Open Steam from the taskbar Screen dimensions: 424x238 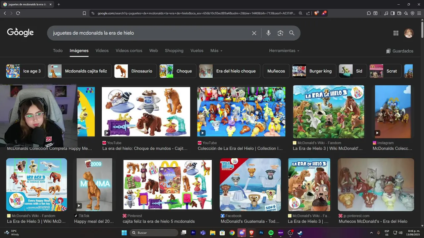click(300, 233)
